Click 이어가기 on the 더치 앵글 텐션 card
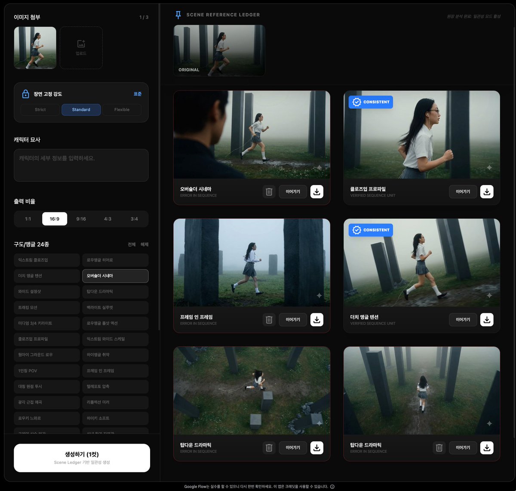Image resolution: width=516 pixels, height=491 pixels. pos(463,319)
